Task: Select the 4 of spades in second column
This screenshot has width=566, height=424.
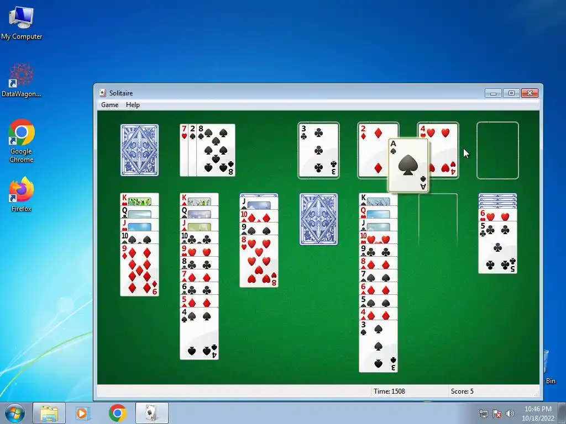Action: point(199,333)
